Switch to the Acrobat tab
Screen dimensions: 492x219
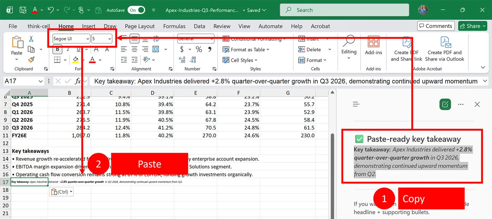(x=320, y=26)
